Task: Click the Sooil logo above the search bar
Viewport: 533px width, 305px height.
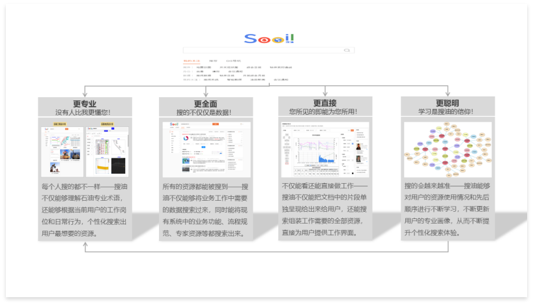Action: pyautogui.click(x=269, y=38)
